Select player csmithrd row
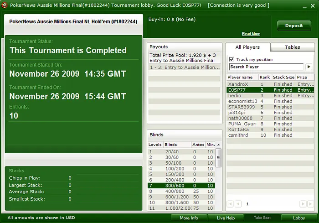The image size is (319, 223). coord(270,135)
